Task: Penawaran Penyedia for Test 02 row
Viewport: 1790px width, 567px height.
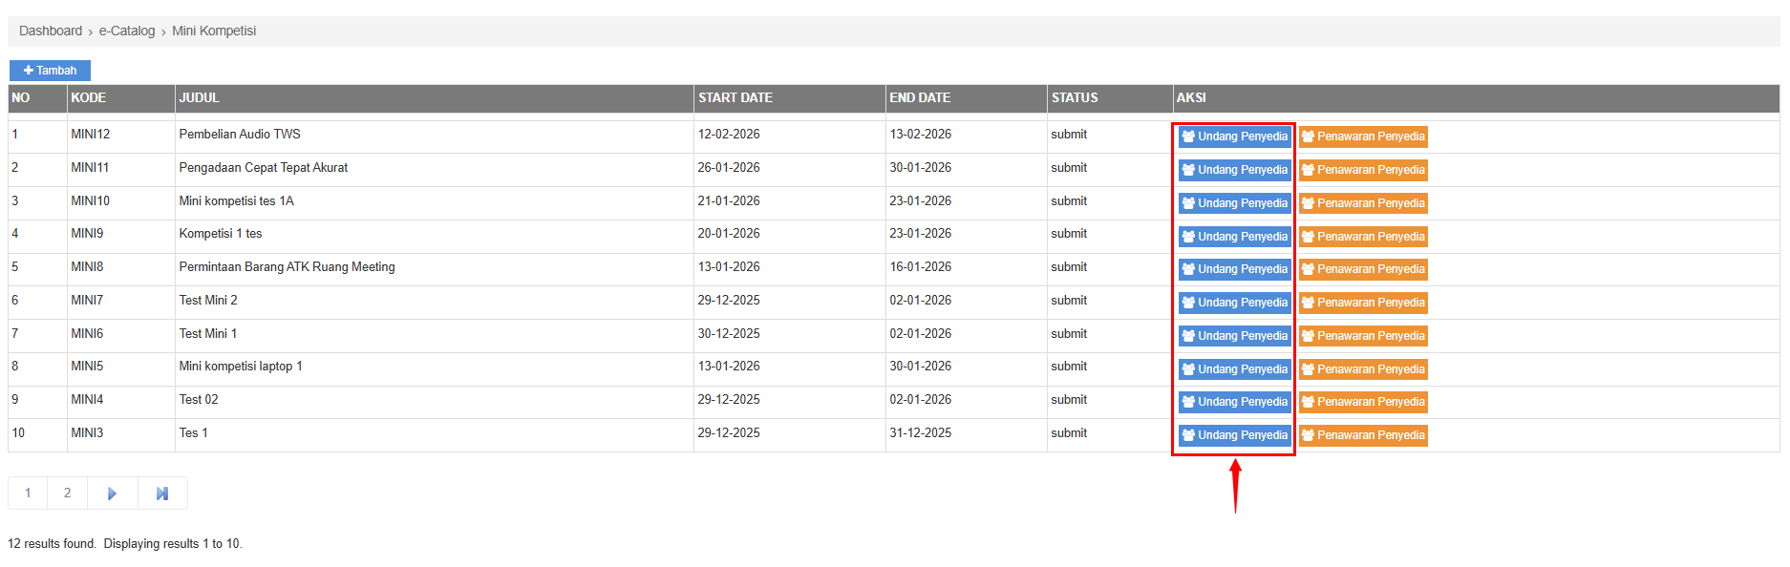Action: pos(1363,402)
